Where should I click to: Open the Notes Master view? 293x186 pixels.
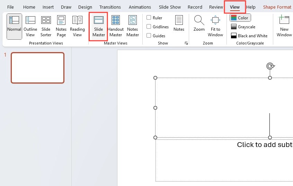coord(133,27)
